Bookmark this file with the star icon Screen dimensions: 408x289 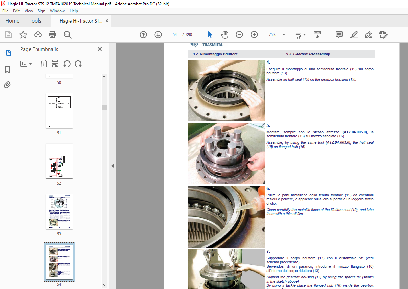pyautogui.click(x=23, y=35)
